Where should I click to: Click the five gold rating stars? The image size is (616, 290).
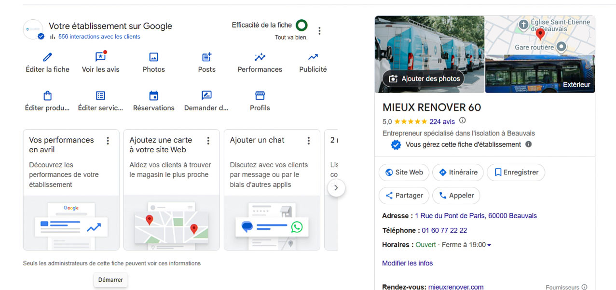point(411,121)
